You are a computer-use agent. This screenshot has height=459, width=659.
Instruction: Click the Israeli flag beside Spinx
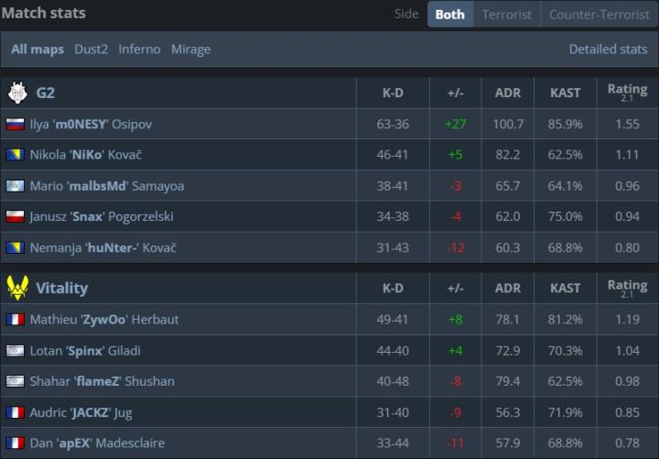(x=15, y=351)
